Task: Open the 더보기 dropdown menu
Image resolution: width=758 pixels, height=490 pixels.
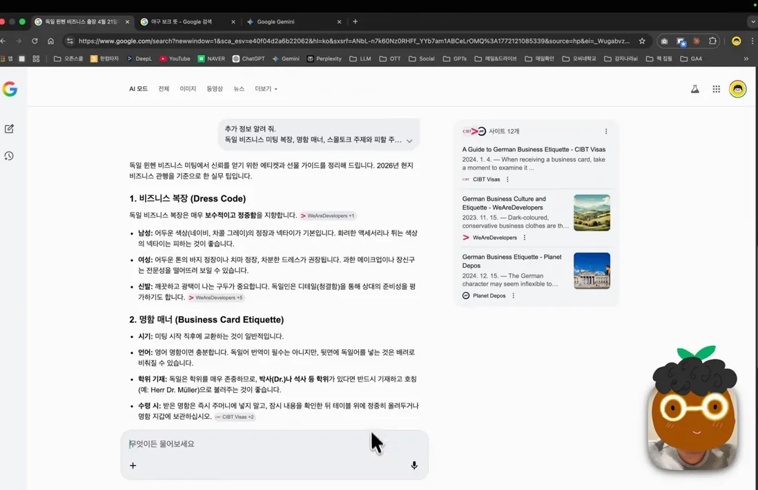Action: pyautogui.click(x=266, y=89)
